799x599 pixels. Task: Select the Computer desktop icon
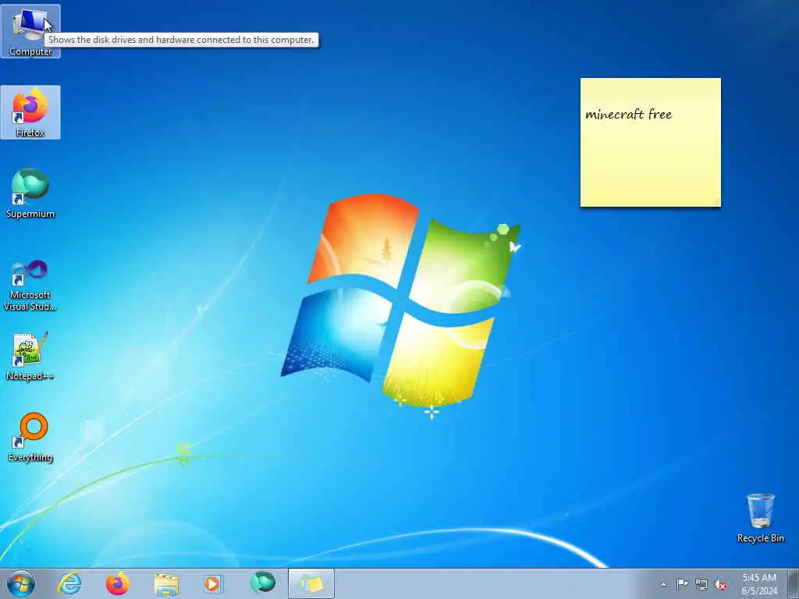(30, 31)
